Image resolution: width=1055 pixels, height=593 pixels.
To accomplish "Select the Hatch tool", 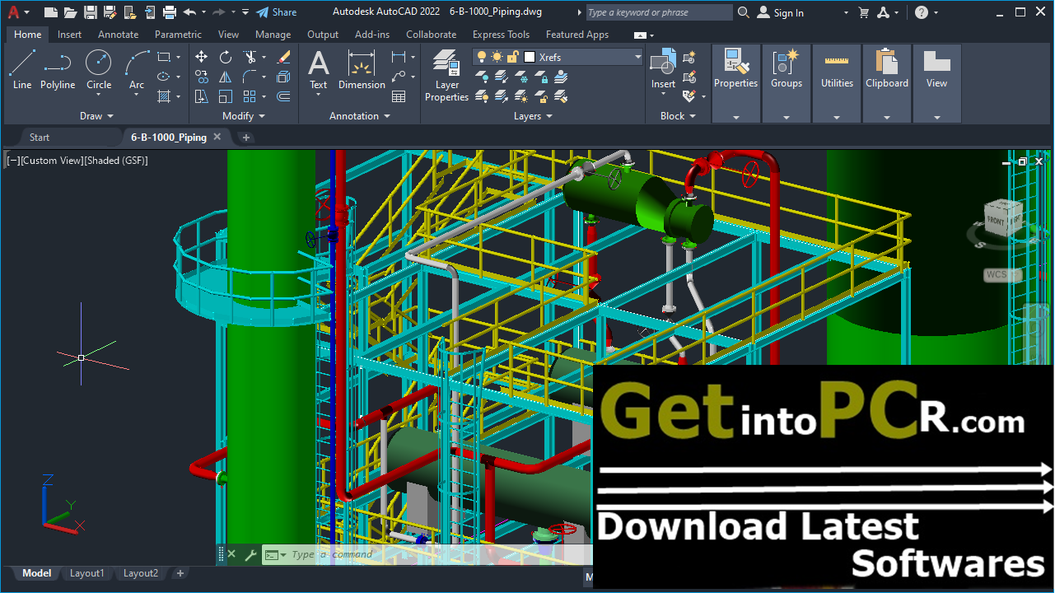I will pyautogui.click(x=164, y=96).
